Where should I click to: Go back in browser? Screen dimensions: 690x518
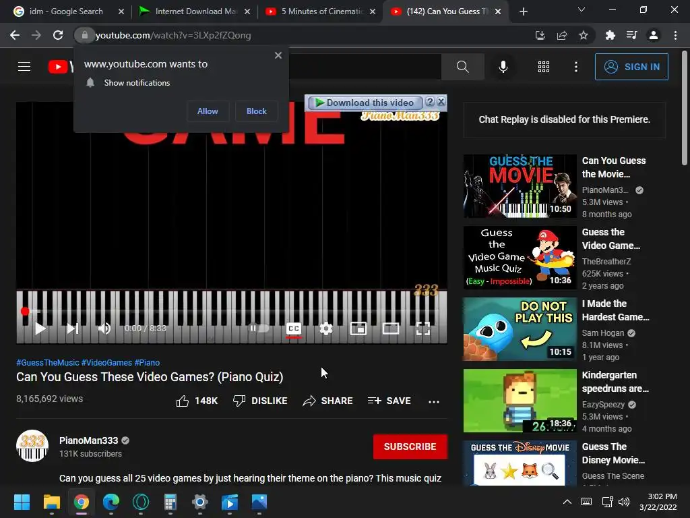point(15,35)
